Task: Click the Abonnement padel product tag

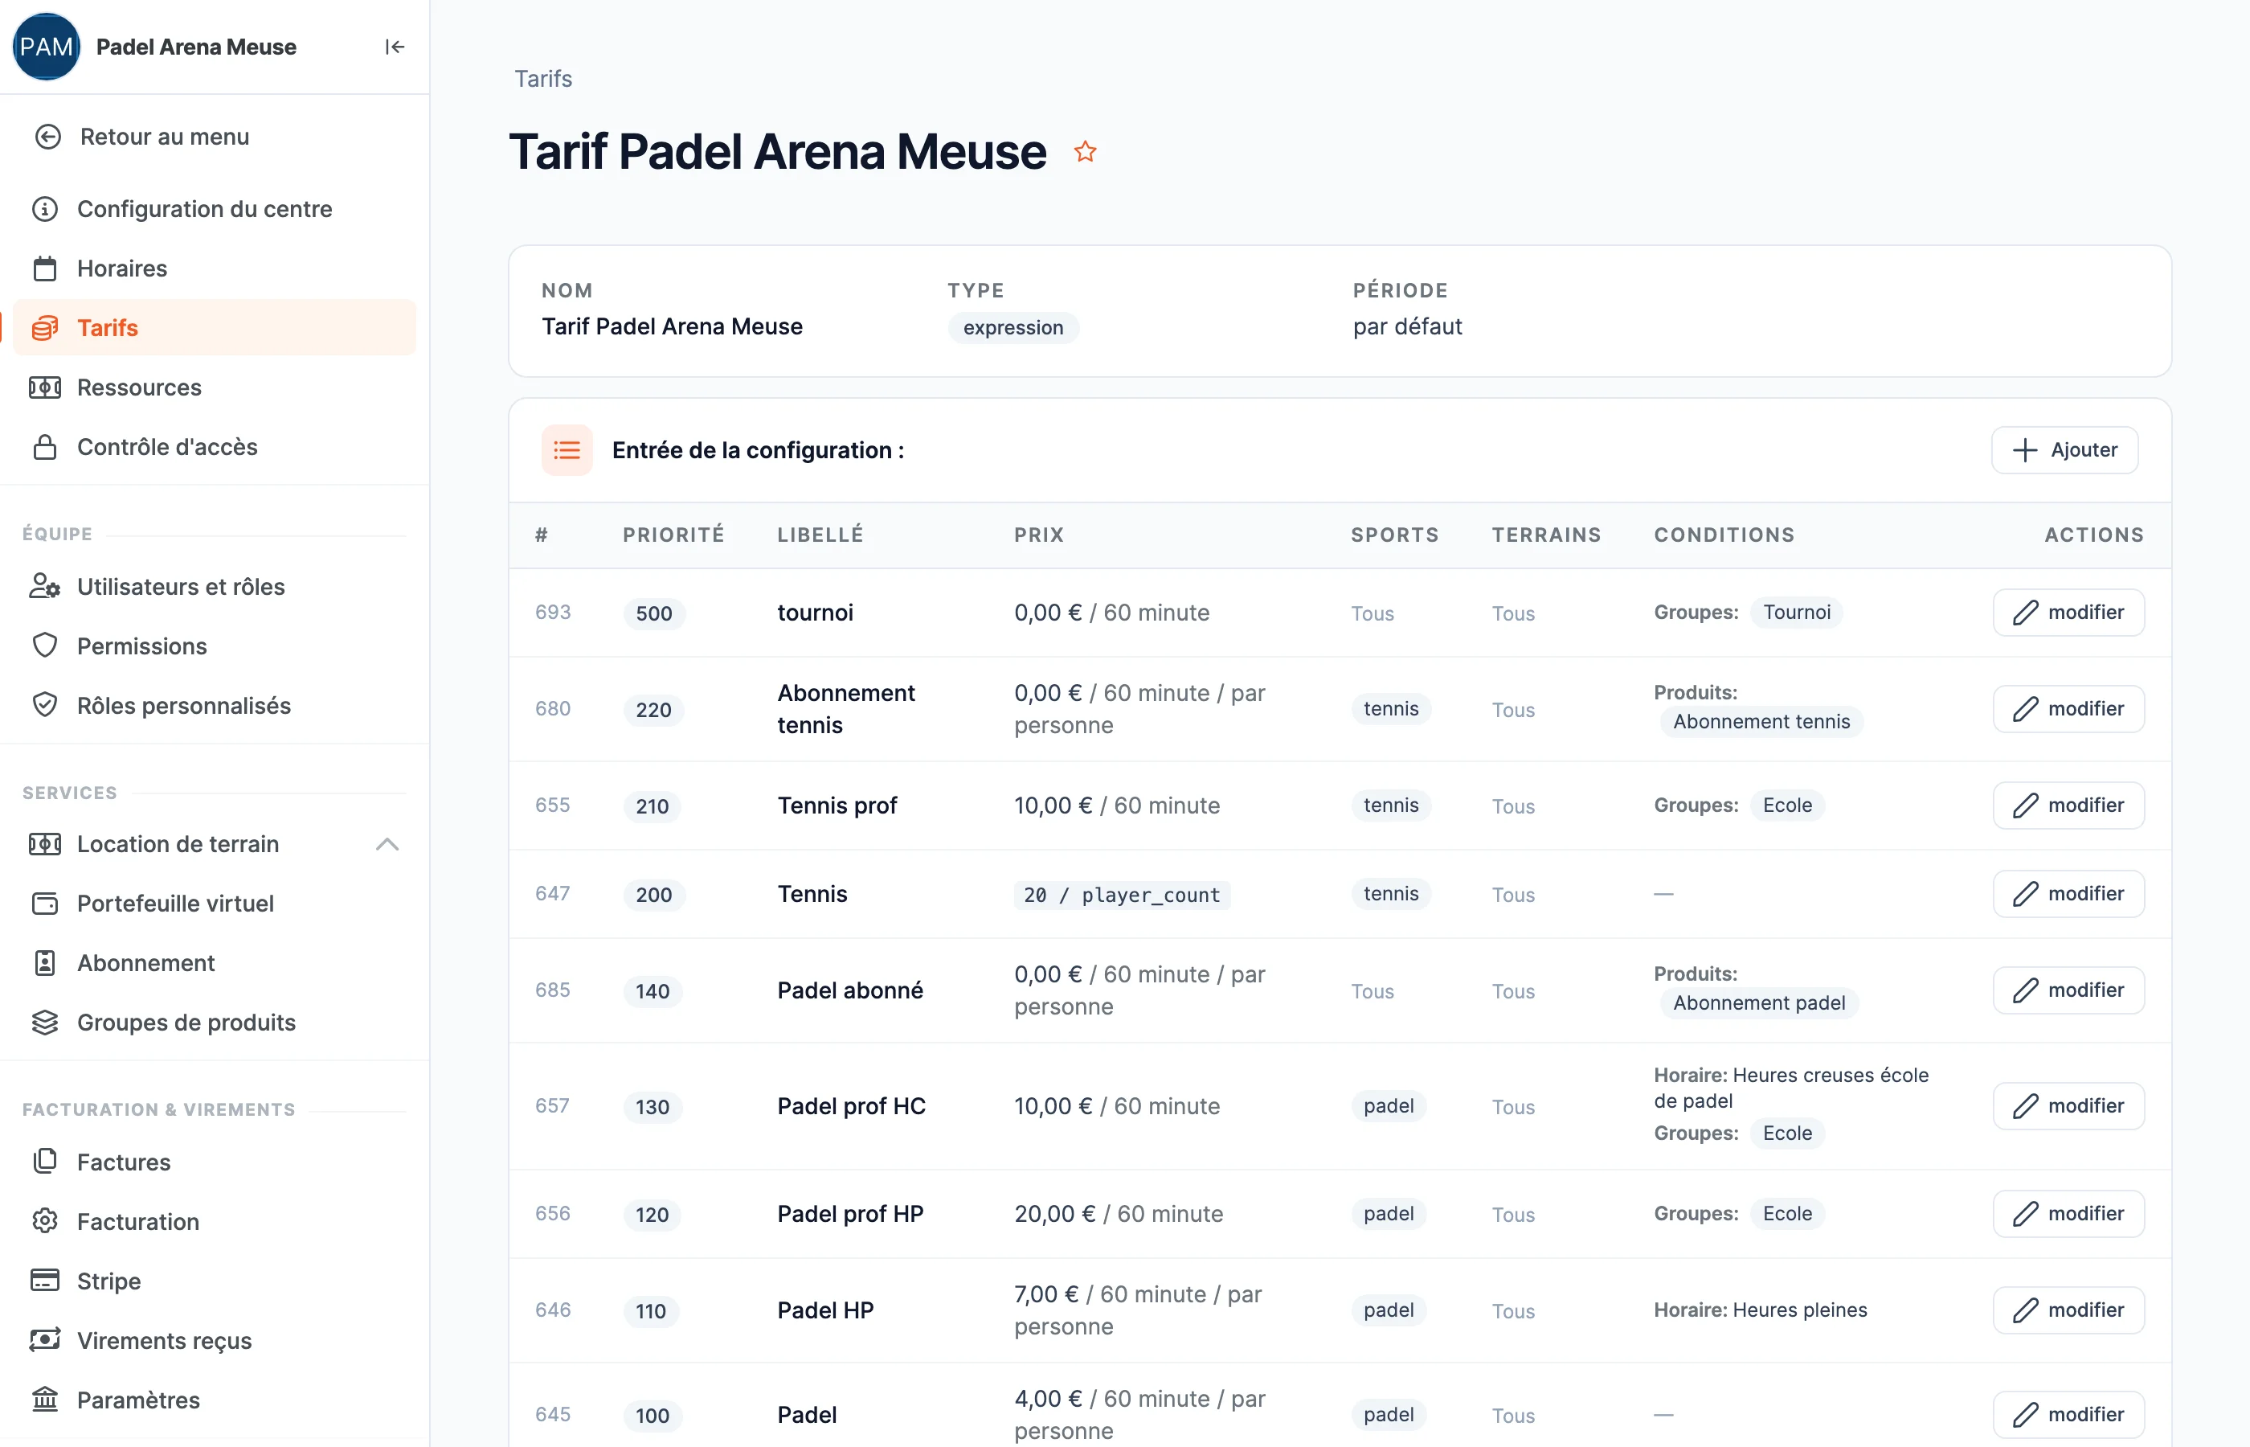Action: (1759, 1003)
